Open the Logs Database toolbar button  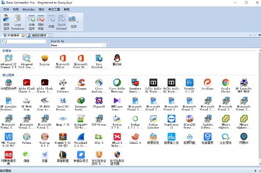coord(18,22)
